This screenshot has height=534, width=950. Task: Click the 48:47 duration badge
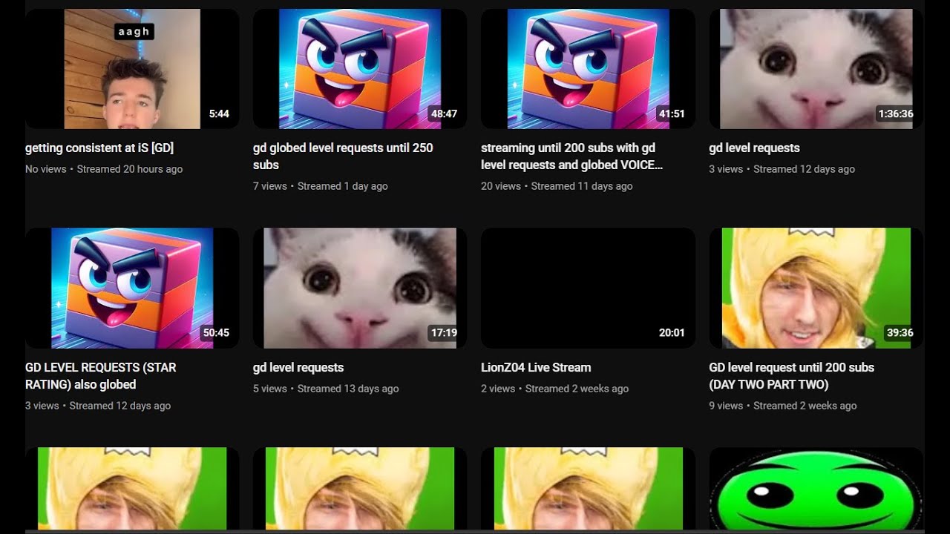click(444, 113)
